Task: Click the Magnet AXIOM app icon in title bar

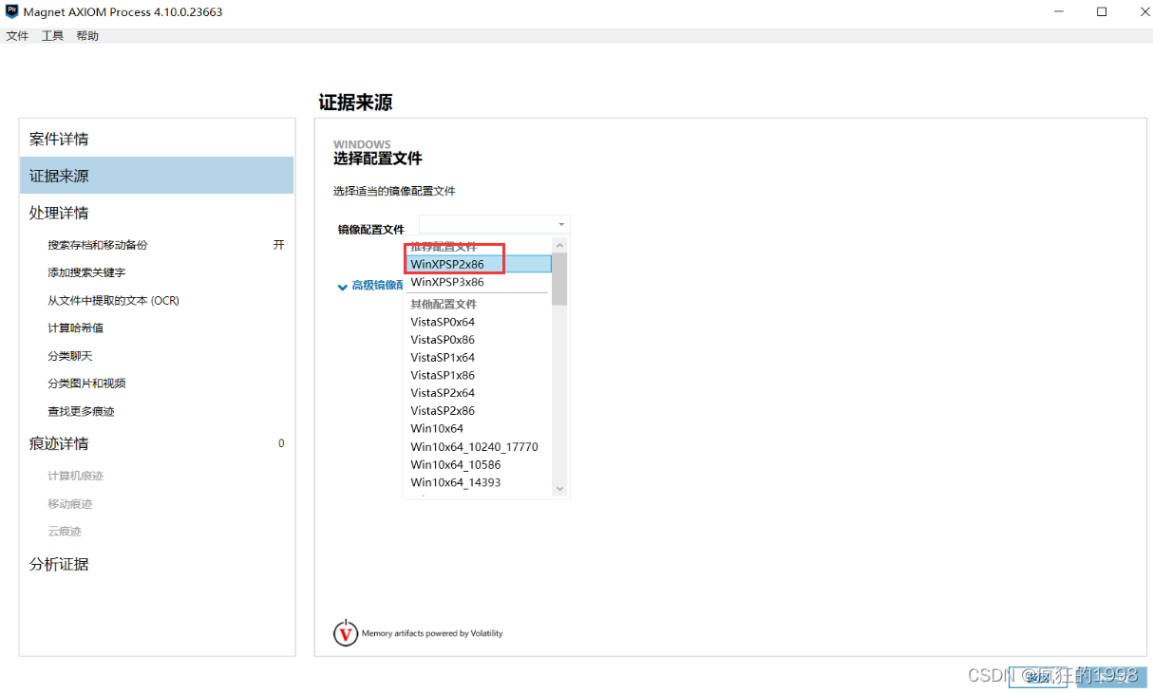Action: click(x=12, y=12)
